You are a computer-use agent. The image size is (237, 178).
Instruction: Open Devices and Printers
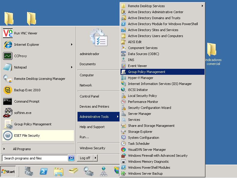coord(99,107)
